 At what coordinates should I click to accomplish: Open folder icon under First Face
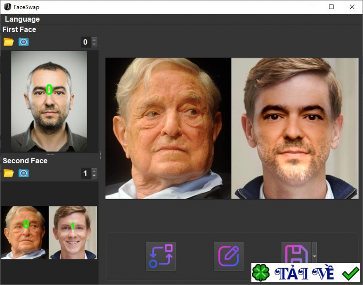point(9,42)
